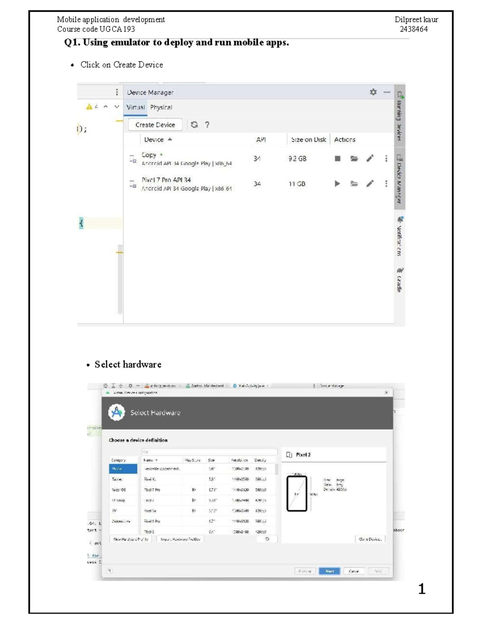Click the device search field
The width and height of the screenshot is (482, 624).
tap(210, 452)
